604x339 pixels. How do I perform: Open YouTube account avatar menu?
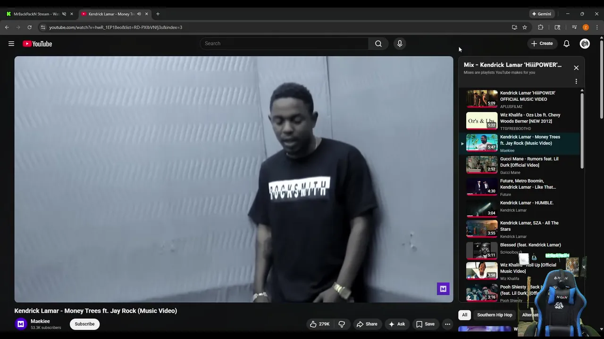pyautogui.click(x=585, y=44)
